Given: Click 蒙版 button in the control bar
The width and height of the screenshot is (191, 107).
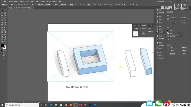Looking at the screenshot, I should point(56,5).
